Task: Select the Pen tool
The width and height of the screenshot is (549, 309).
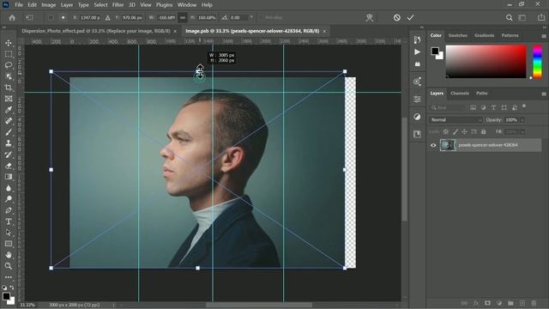Action: point(9,210)
